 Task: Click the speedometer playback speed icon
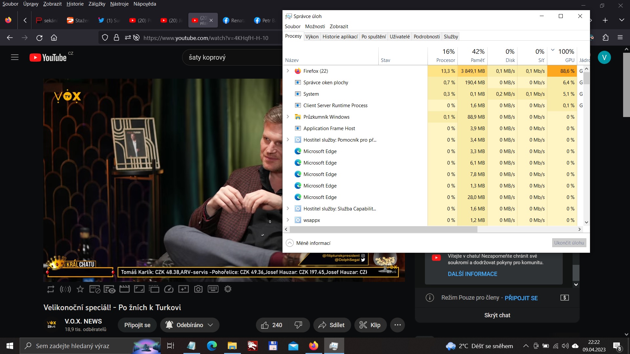click(x=169, y=289)
